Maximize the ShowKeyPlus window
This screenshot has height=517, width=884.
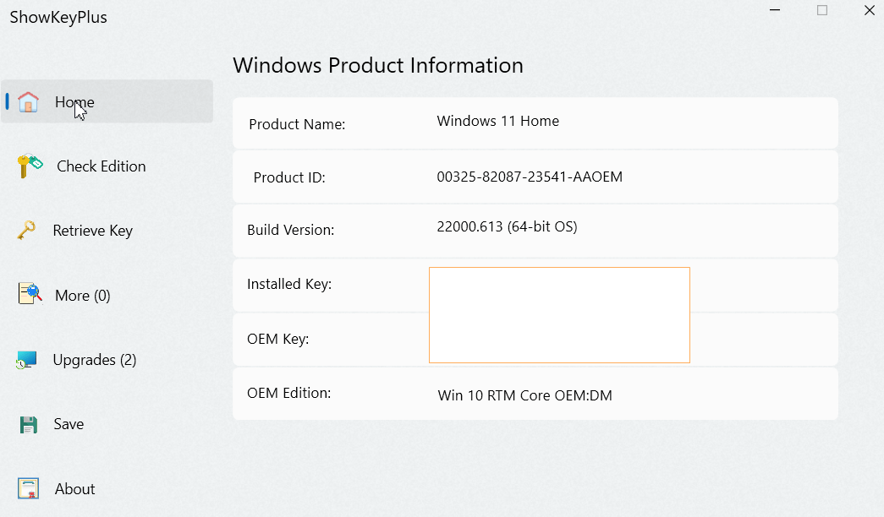tap(822, 10)
